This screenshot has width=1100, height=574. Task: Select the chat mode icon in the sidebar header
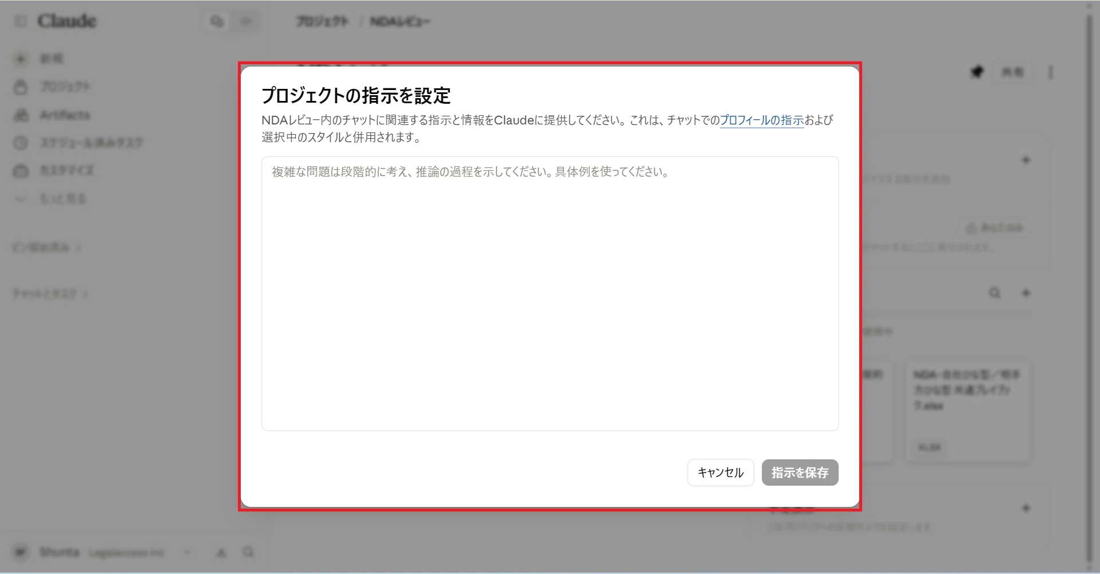217,21
